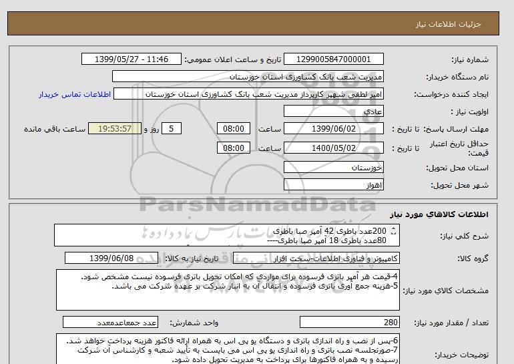Click the ایجاد کننده درخواست label
The width and height of the screenshot is (514, 364).
451,94
